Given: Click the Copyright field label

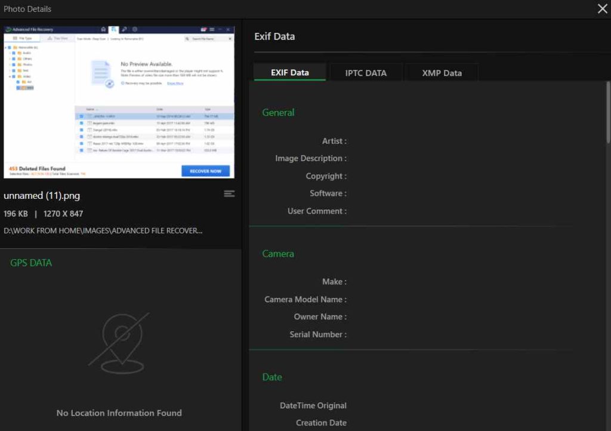Looking at the screenshot, I should click(326, 176).
